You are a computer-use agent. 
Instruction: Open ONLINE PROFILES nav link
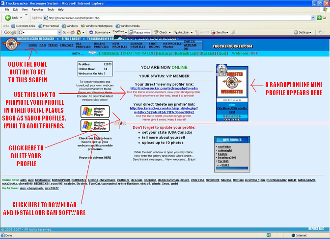[101, 45]
